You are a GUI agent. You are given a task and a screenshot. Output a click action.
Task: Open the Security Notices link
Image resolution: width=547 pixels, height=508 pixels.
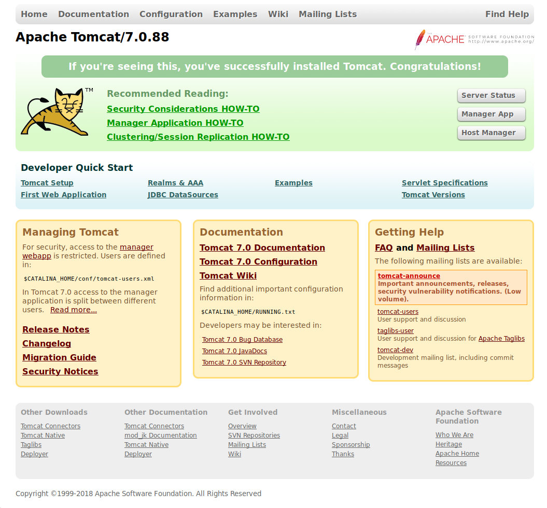(x=60, y=371)
